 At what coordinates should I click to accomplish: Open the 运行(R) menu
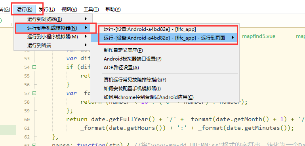click(x=25, y=9)
